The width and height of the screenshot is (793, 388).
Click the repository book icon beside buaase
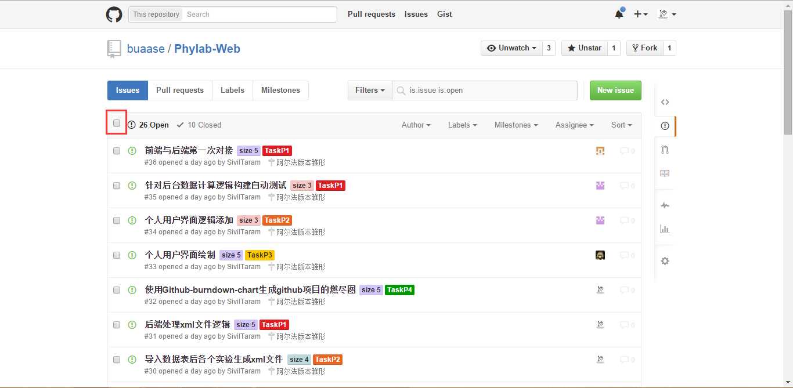coord(114,49)
